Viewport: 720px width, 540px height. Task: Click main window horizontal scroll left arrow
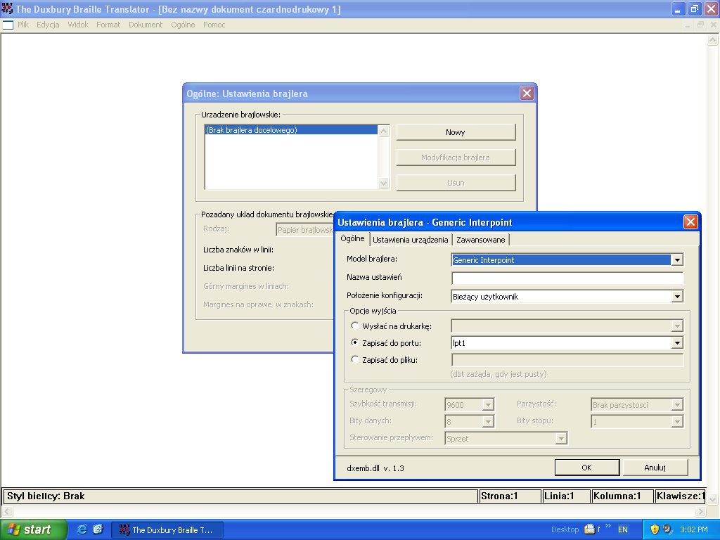click(7, 512)
